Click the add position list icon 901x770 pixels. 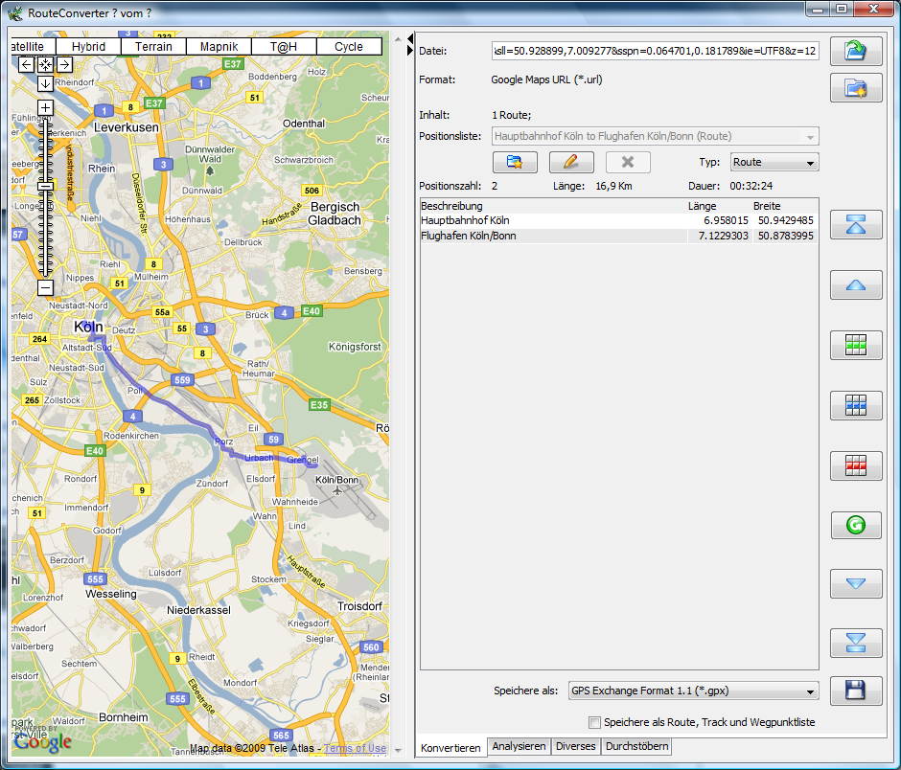pos(515,162)
